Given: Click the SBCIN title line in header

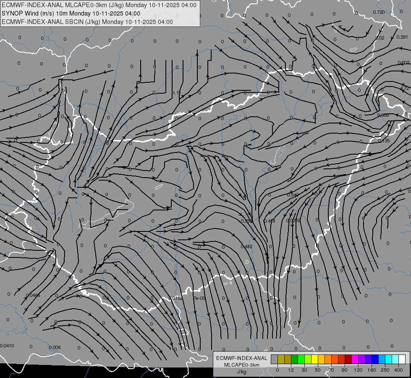Looking at the screenshot, I should click(x=87, y=22).
